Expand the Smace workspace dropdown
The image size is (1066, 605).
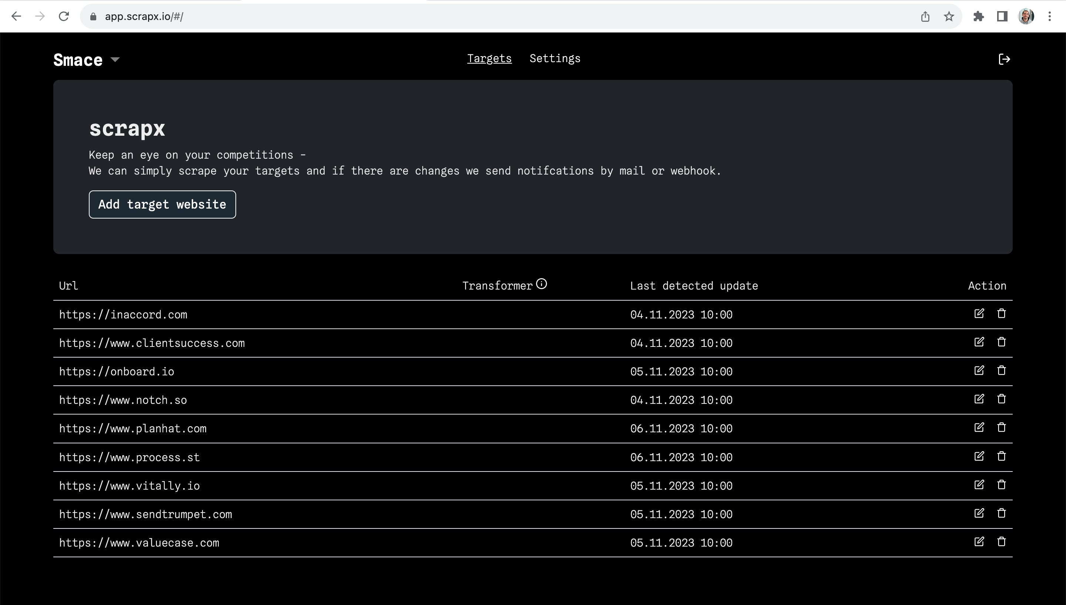tap(115, 60)
